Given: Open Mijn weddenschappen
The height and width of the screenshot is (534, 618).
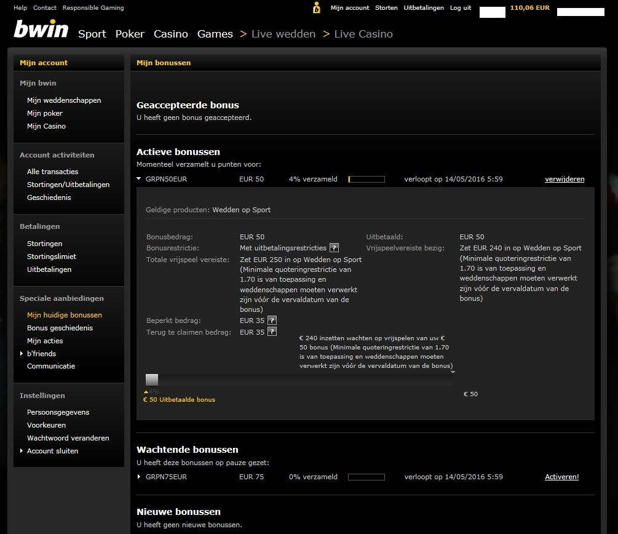Looking at the screenshot, I should [64, 100].
